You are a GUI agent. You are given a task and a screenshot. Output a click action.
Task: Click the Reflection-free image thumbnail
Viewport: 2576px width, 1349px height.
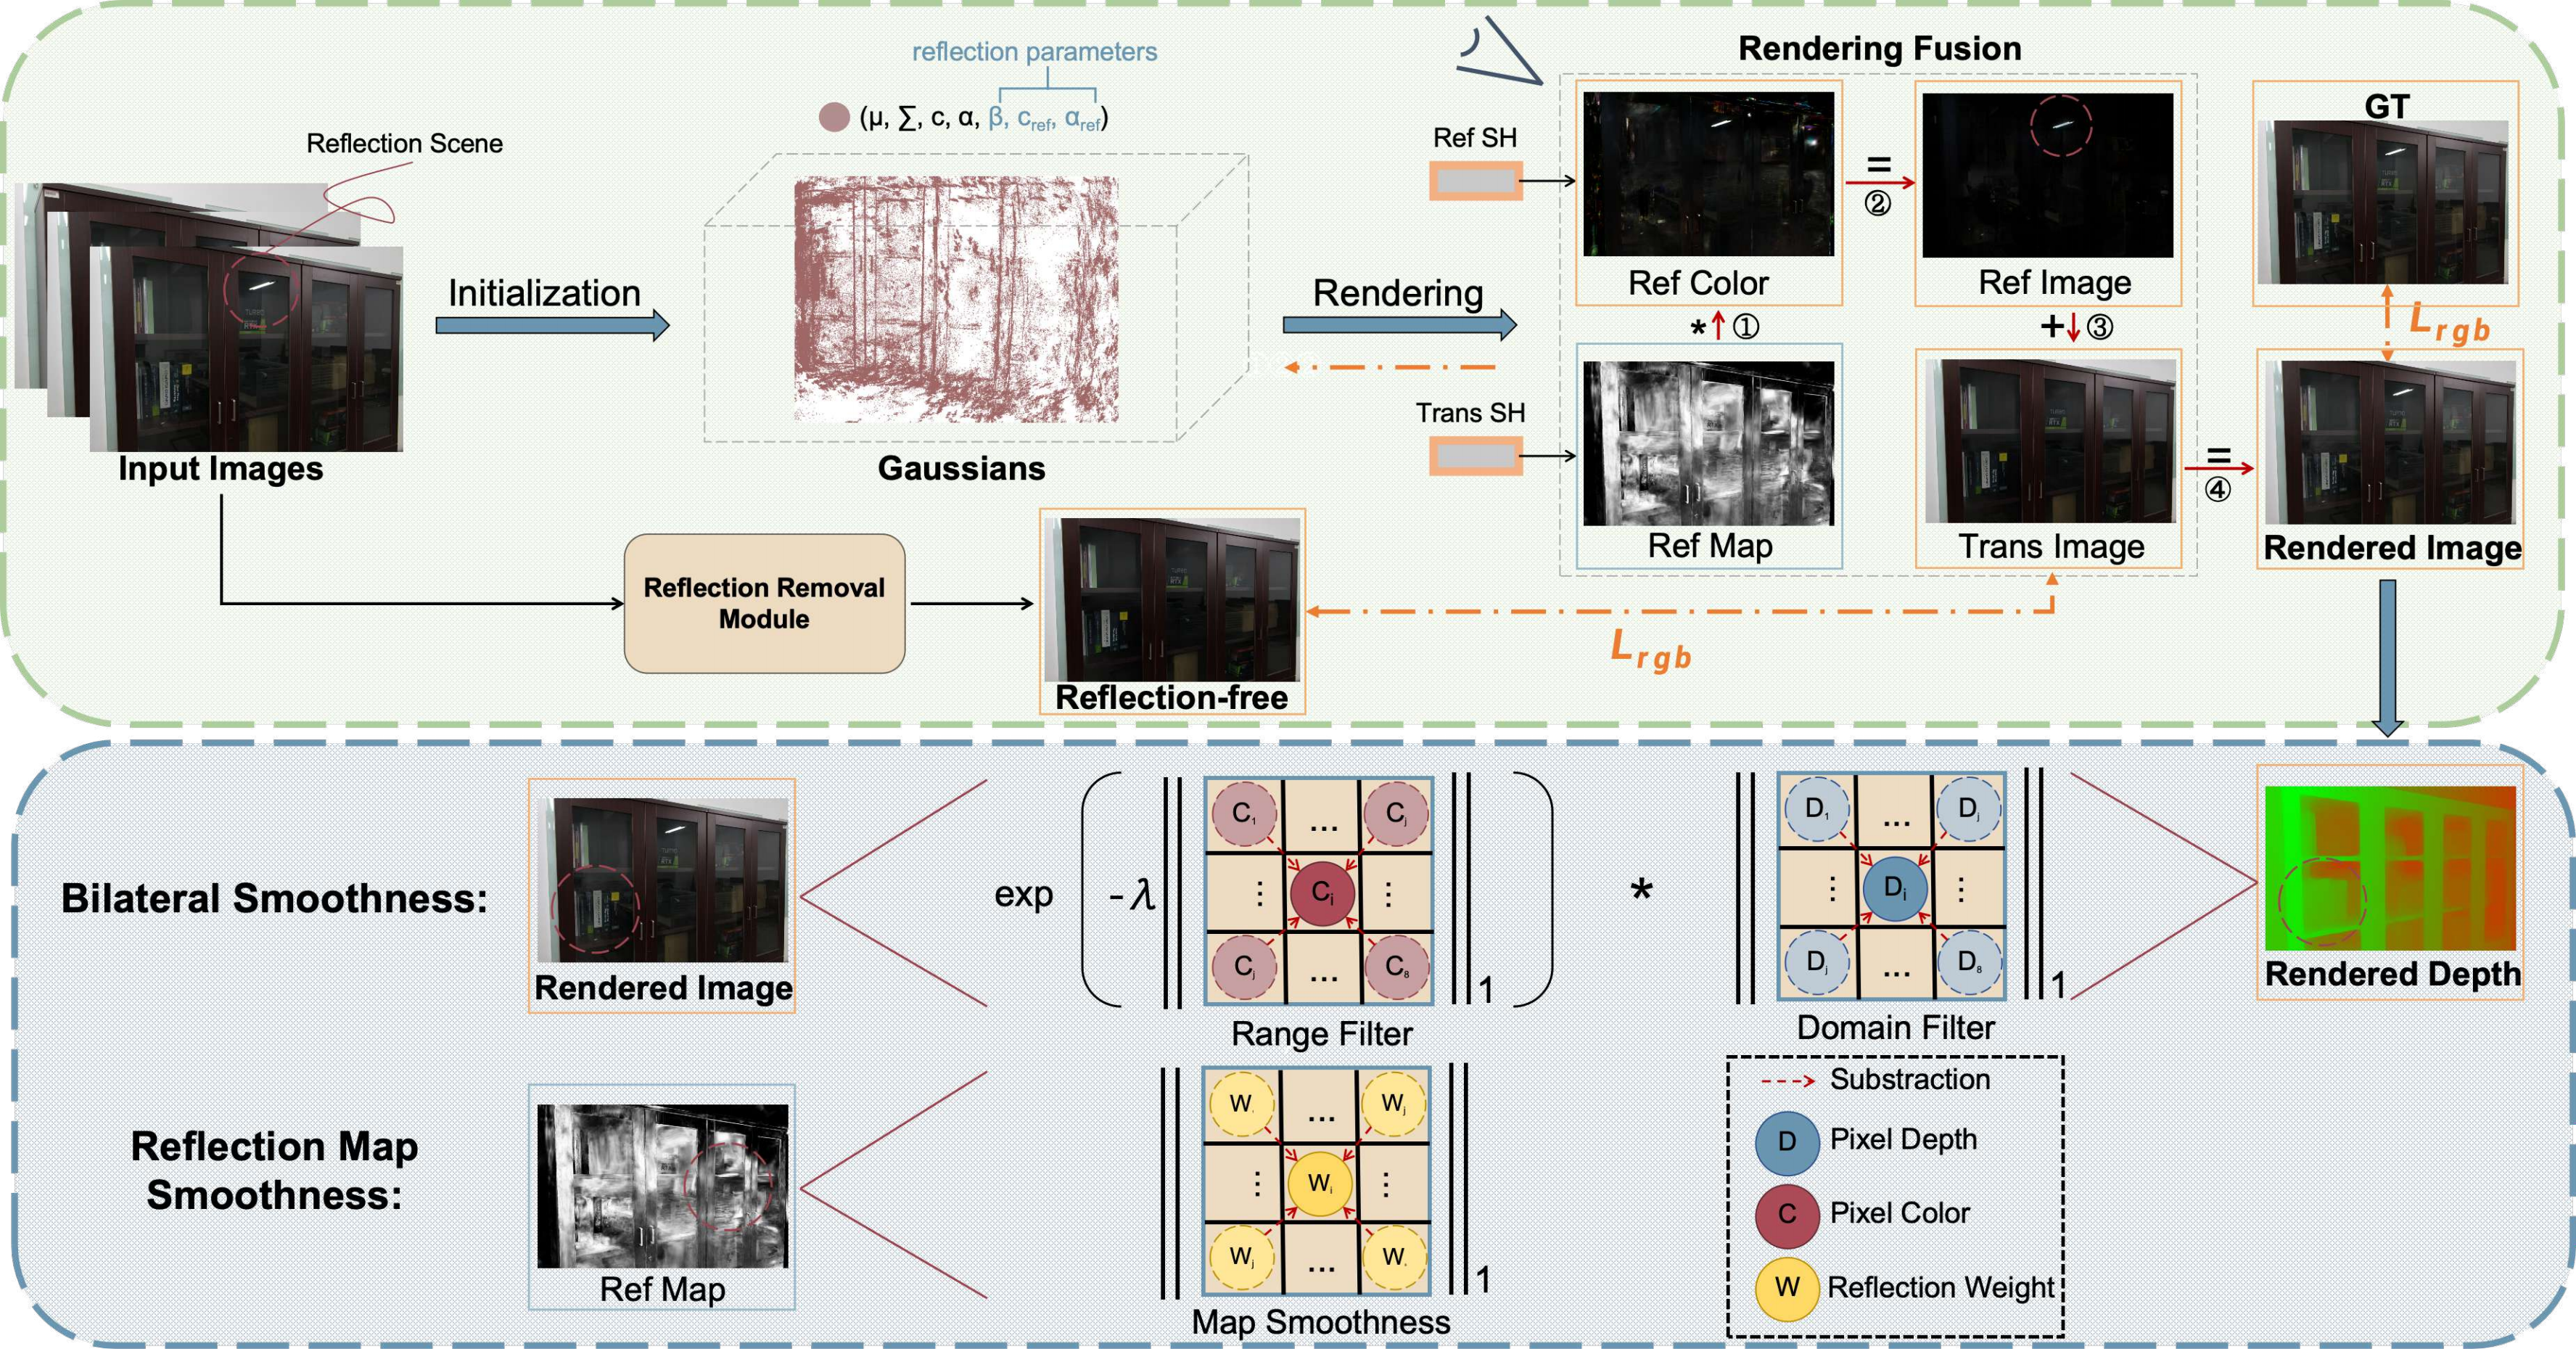coord(1172,599)
